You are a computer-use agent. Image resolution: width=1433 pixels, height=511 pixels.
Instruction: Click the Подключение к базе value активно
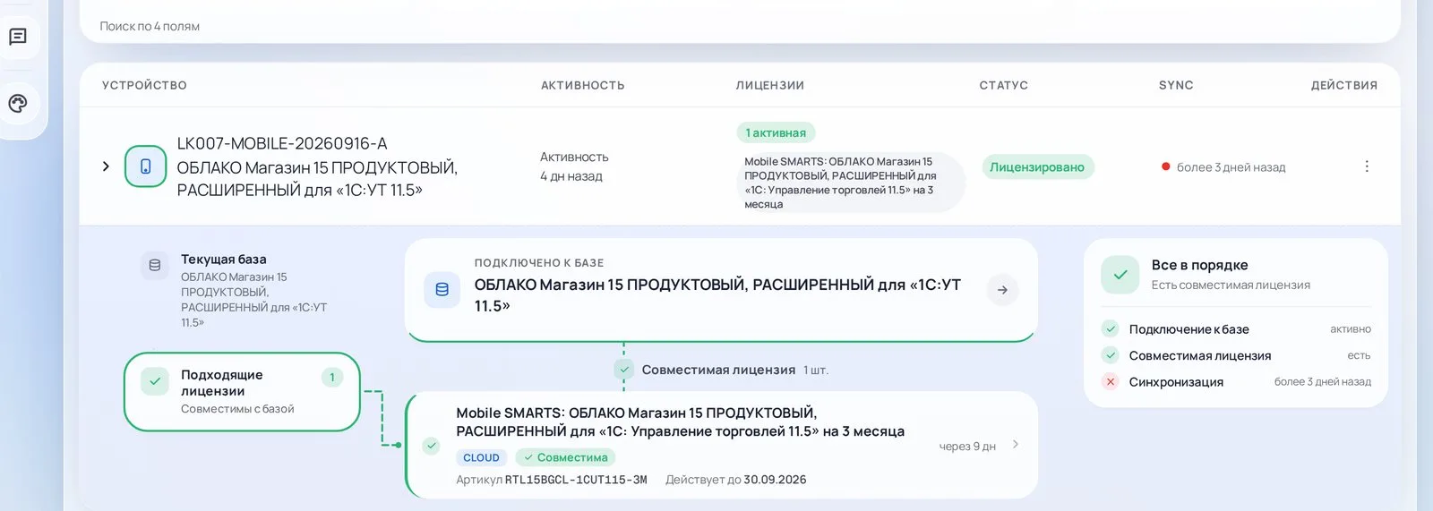tap(1351, 329)
